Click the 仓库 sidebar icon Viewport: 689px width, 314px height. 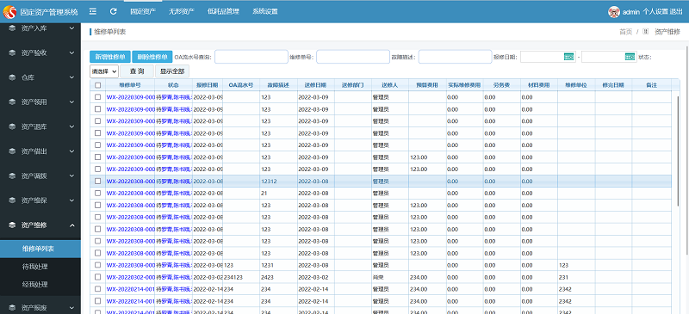coord(12,77)
